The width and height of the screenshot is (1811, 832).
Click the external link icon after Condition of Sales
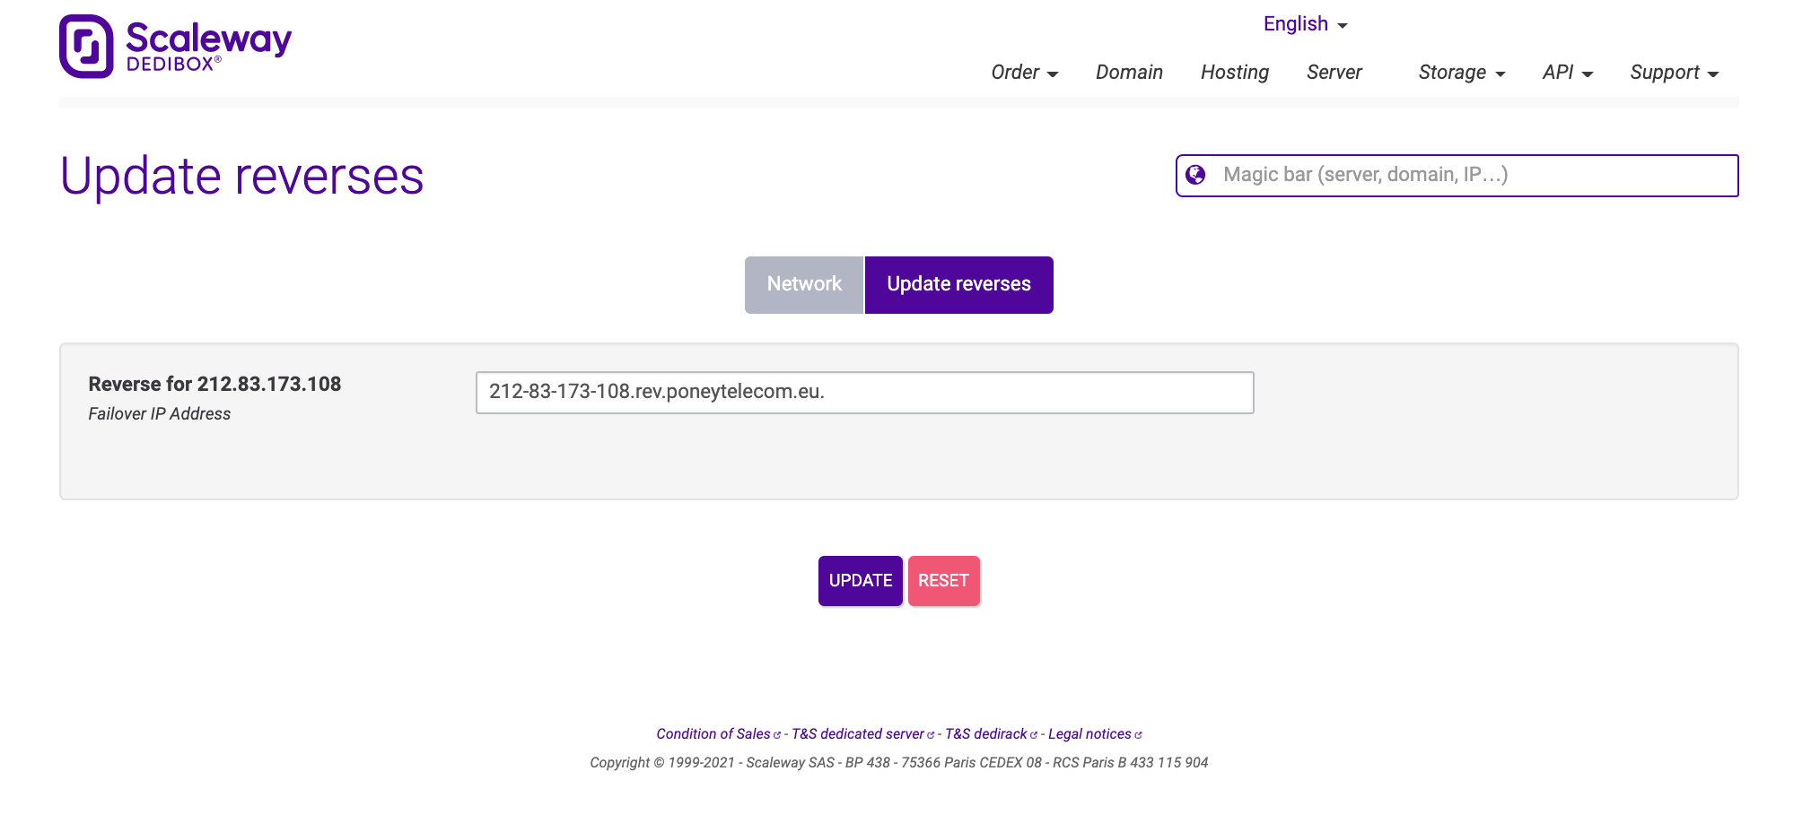[x=776, y=733]
